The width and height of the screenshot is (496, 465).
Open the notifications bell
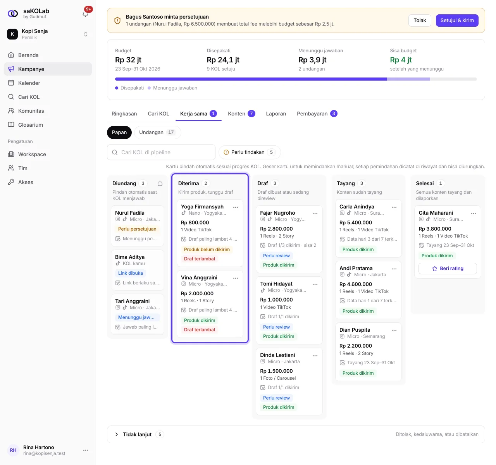tap(86, 14)
